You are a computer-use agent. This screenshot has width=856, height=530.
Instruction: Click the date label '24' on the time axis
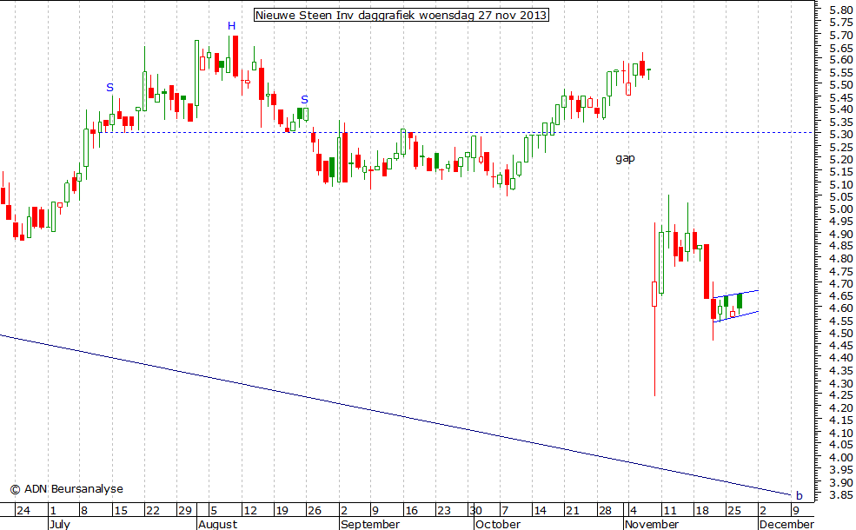point(23,510)
